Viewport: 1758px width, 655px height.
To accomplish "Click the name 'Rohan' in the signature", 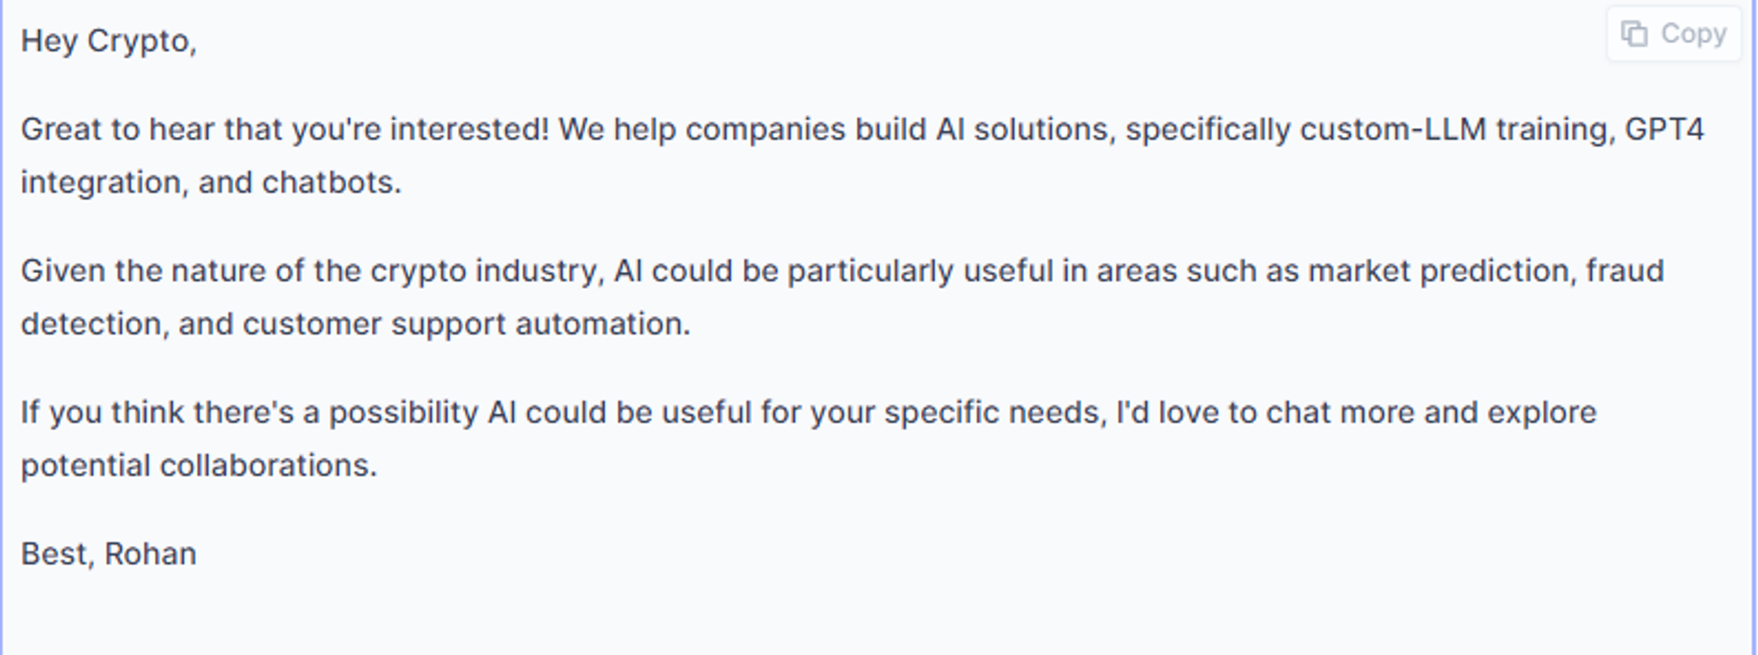I will click(x=150, y=554).
